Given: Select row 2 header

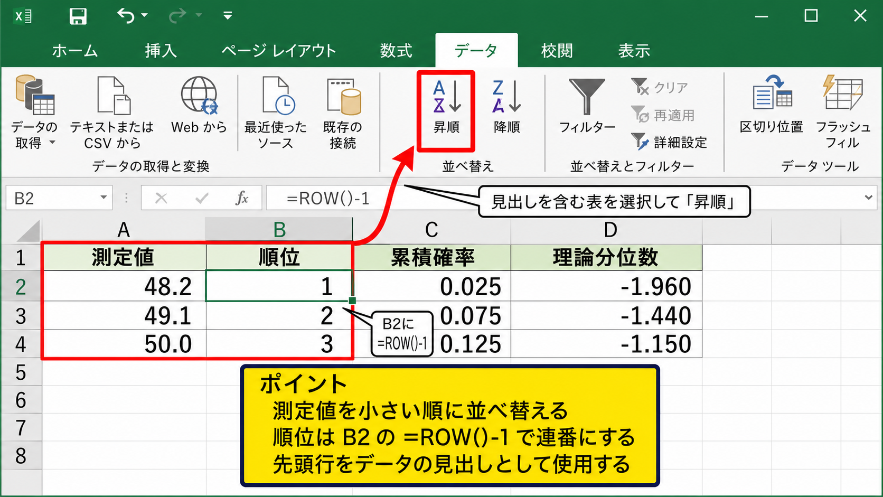Looking at the screenshot, I should click(x=21, y=286).
